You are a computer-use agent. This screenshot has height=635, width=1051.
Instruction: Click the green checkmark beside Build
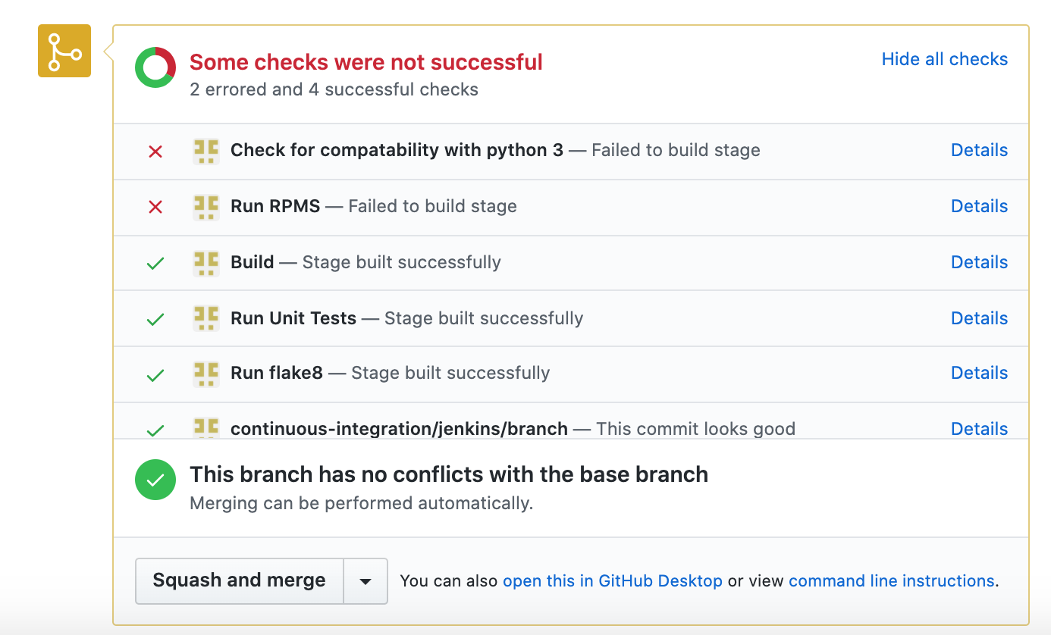click(x=155, y=263)
